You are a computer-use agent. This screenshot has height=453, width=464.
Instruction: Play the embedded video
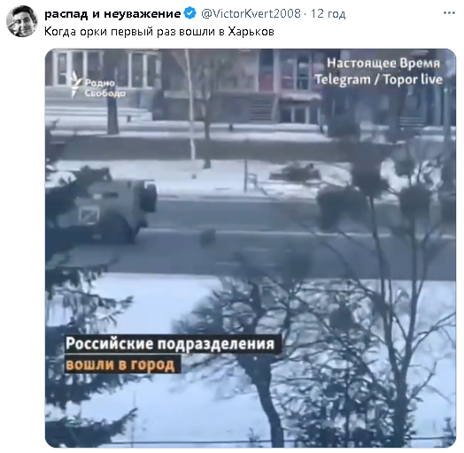point(251,248)
